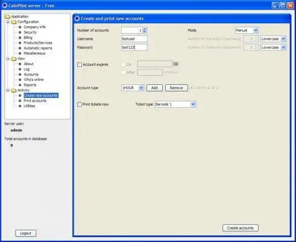Click the 001:00:00 @ 30.0 rate text

click(204, 88)
